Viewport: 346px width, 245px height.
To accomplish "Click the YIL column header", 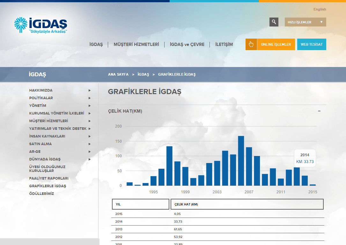I will tap(141, 204).
